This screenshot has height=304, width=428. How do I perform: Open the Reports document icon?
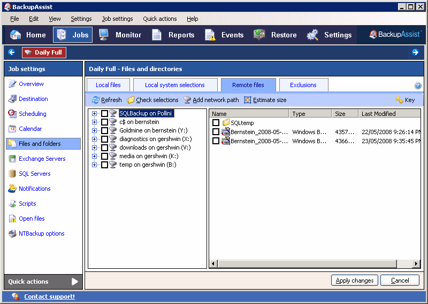click(157, 35)
